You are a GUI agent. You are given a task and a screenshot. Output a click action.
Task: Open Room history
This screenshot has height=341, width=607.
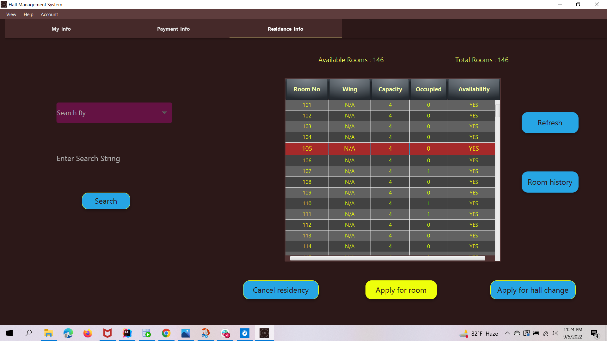(549, 182)
